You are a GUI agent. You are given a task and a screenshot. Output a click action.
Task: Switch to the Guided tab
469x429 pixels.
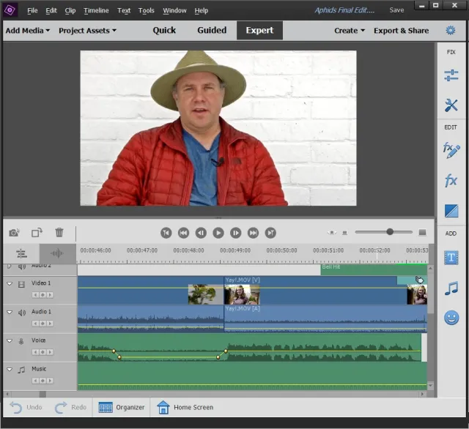pos(212,31)
